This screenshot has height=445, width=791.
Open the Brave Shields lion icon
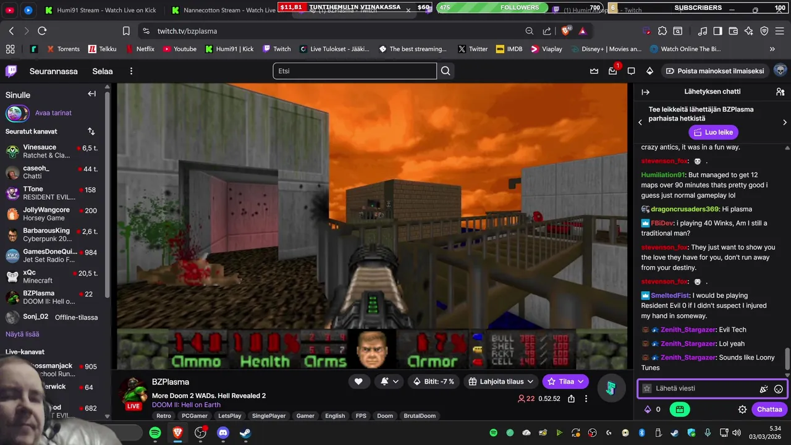pyautogui.click(x=565, y=31)
